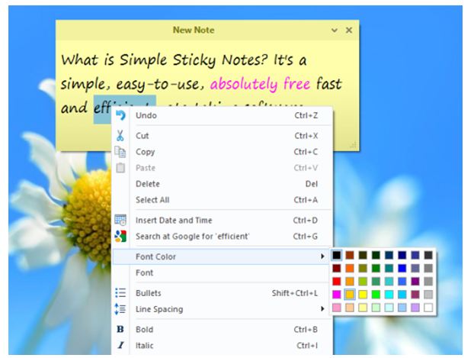Screen dimensions: 474x358
Task: Open the Font dialog entry
Action: tap(223, 273)
